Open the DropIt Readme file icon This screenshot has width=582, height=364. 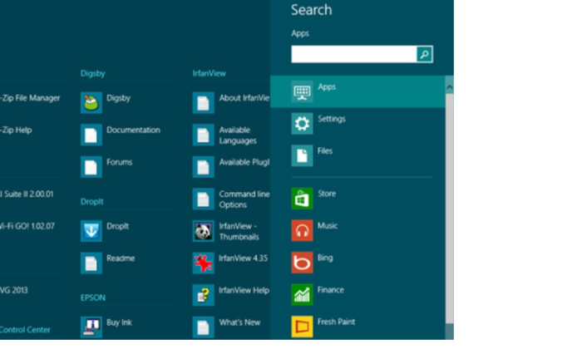tap(91, 263)
